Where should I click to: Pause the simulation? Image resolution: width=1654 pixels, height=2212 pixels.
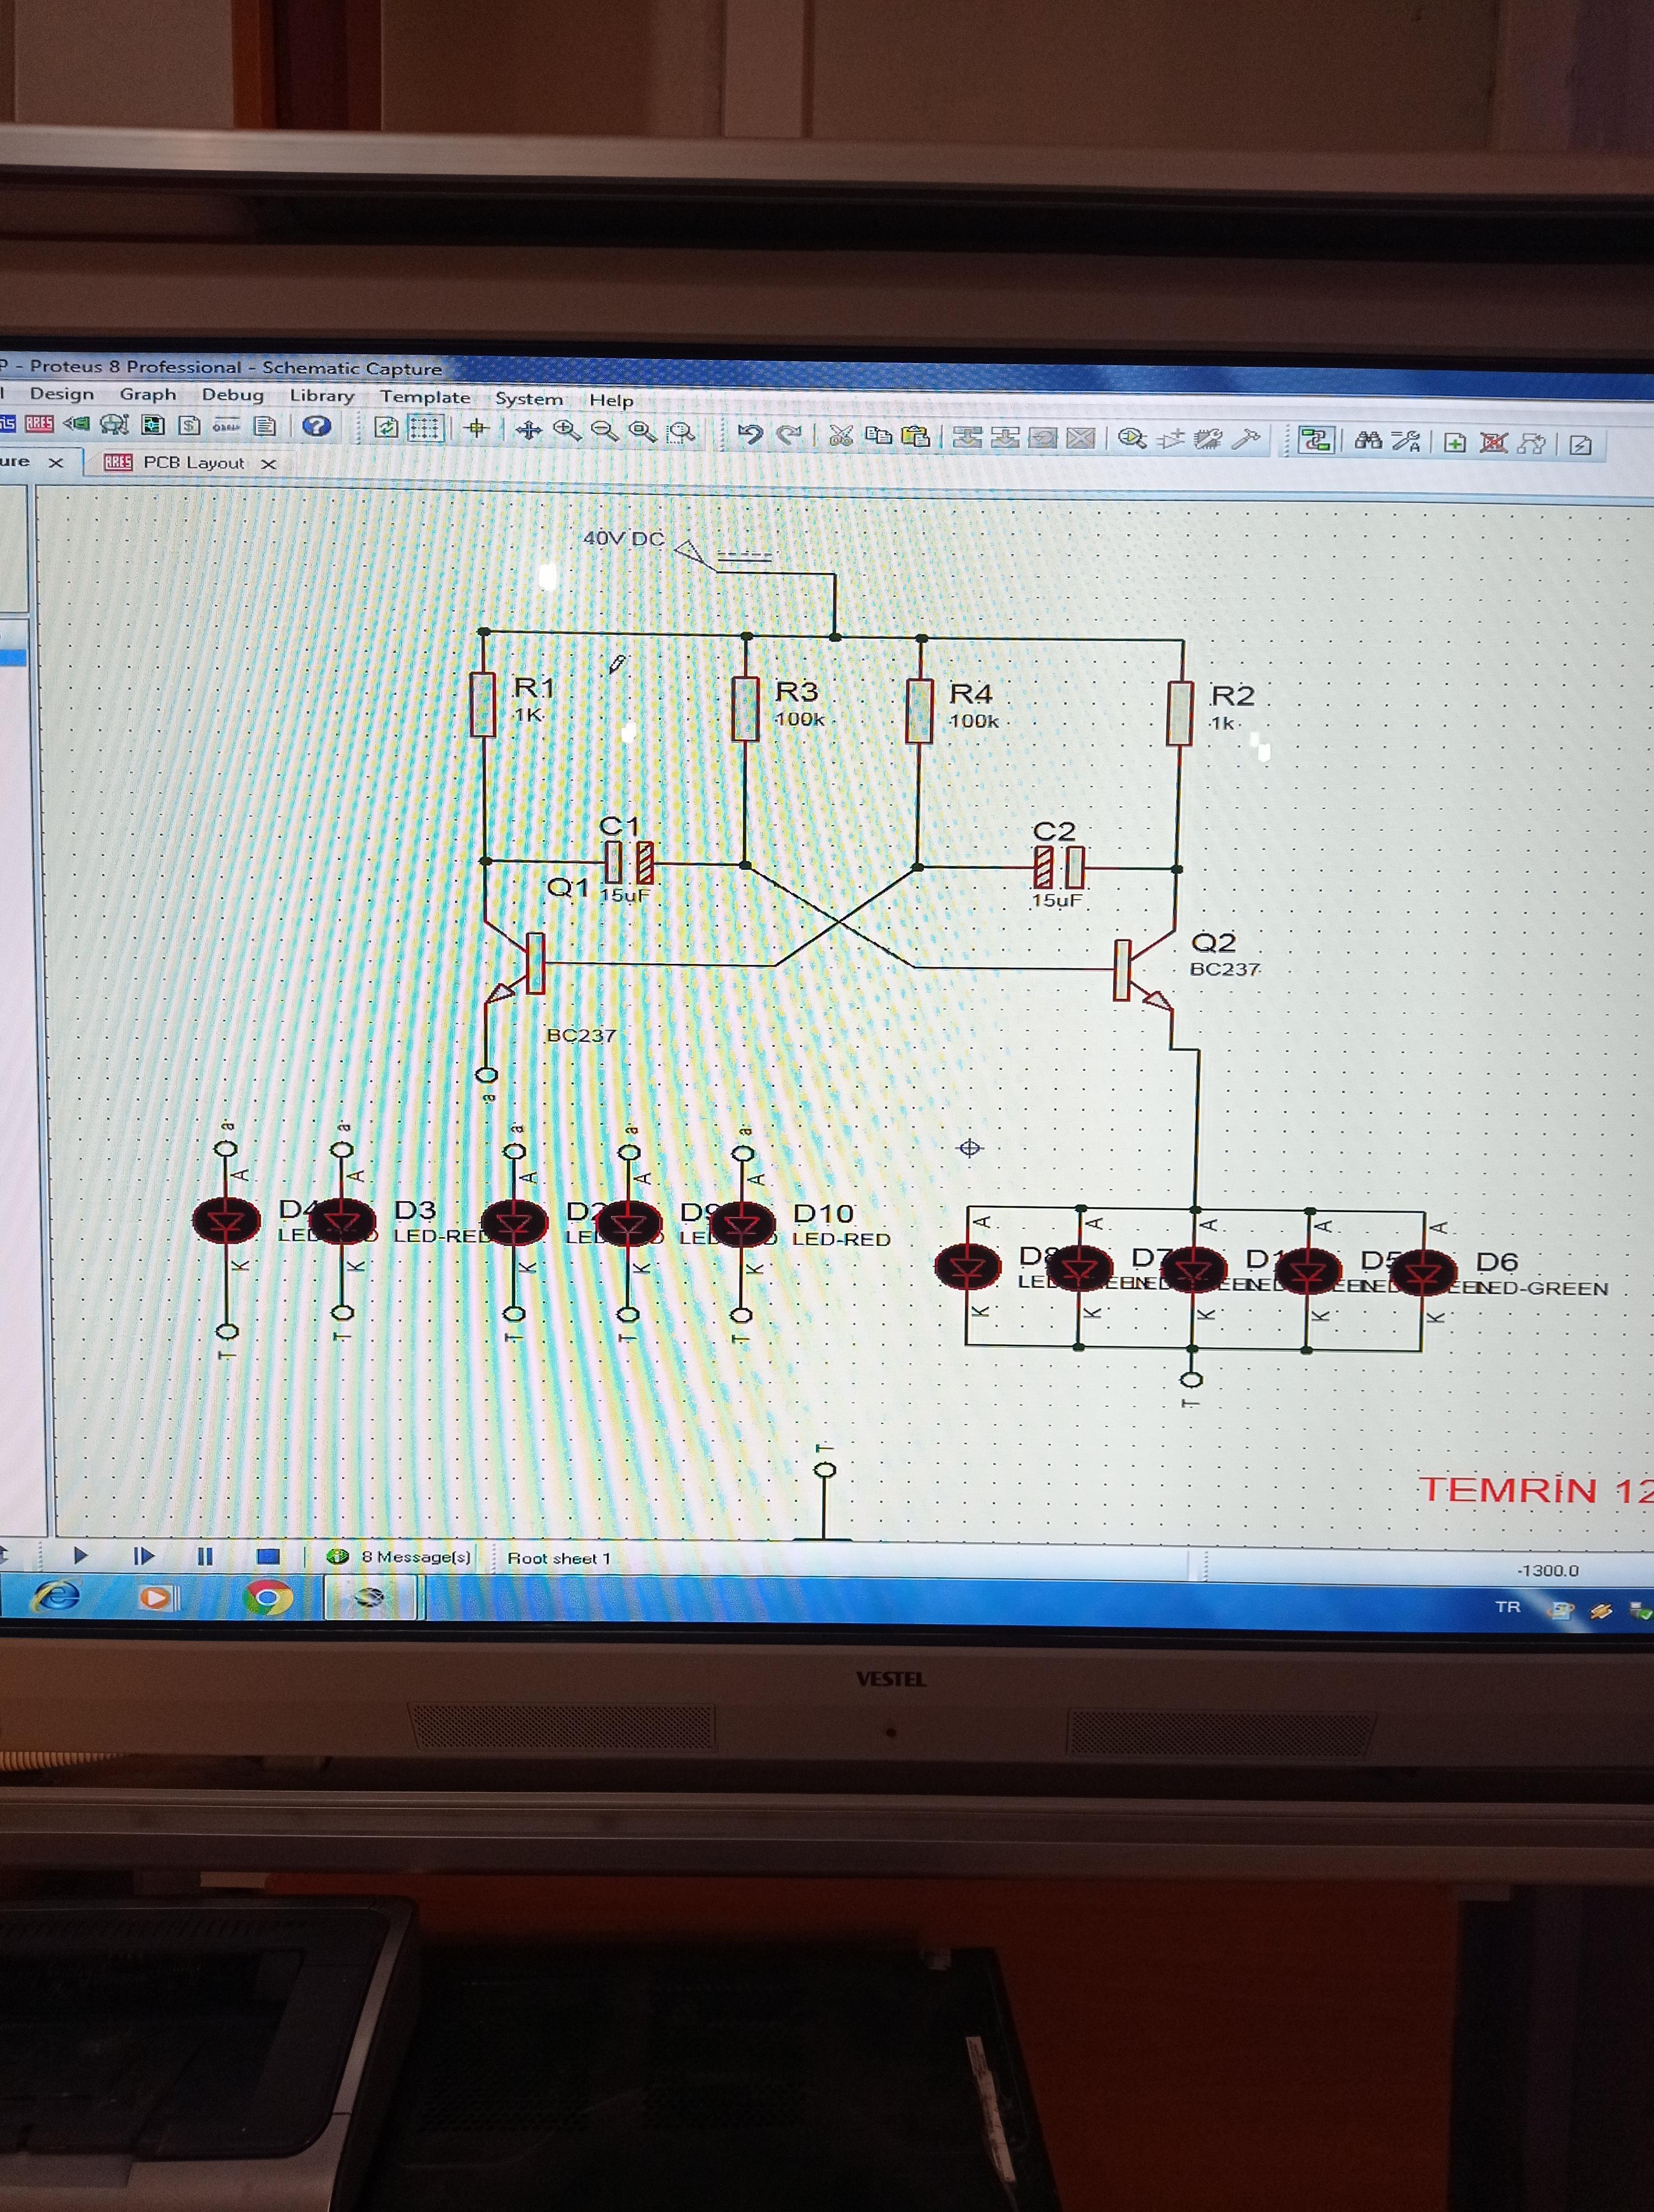(205, 1557)
